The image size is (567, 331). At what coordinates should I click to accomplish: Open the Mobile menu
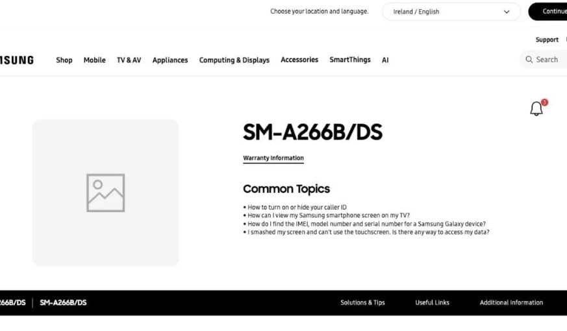click(x=94, y=60)
